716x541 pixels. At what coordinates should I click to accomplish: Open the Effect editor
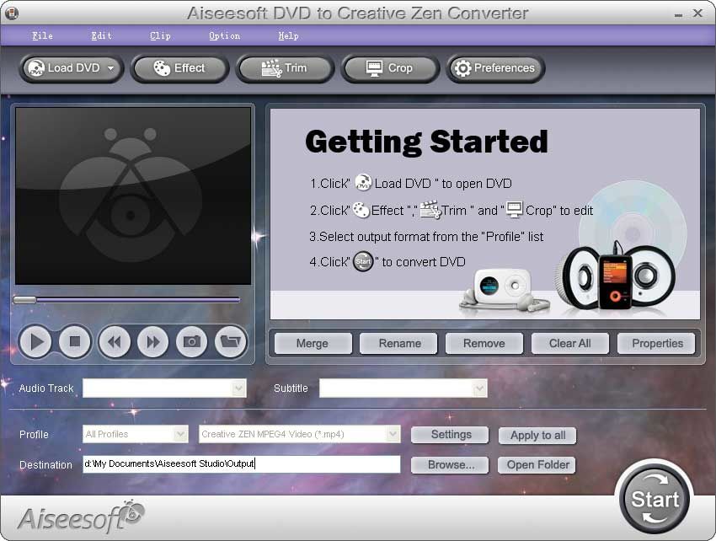coord(179,68)
